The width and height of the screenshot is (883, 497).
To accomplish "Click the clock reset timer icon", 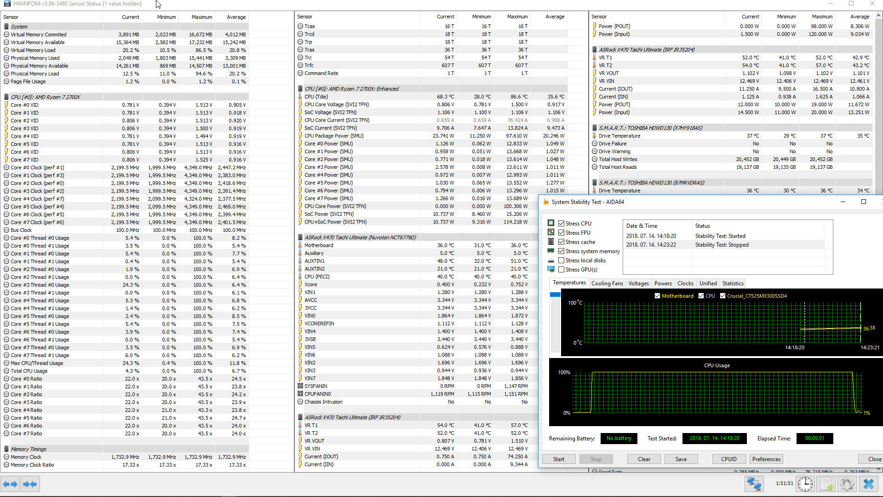I will [805, 484].
